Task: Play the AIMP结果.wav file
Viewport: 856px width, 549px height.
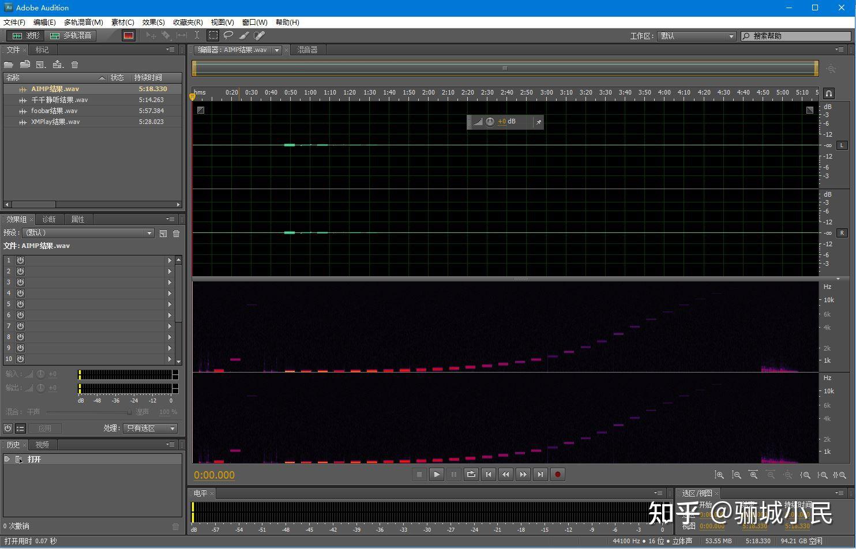Action: click(437, 474)
